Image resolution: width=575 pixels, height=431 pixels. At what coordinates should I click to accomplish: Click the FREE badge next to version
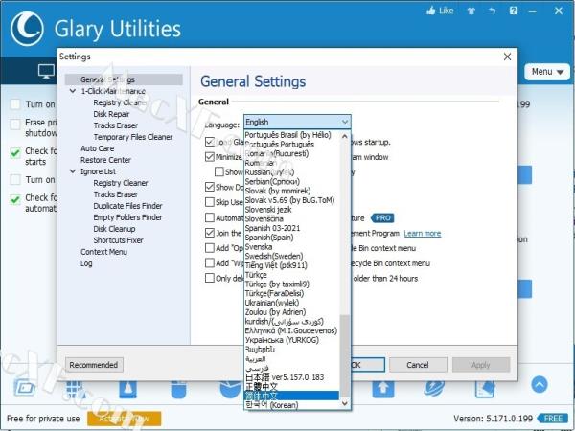point(552,419)
